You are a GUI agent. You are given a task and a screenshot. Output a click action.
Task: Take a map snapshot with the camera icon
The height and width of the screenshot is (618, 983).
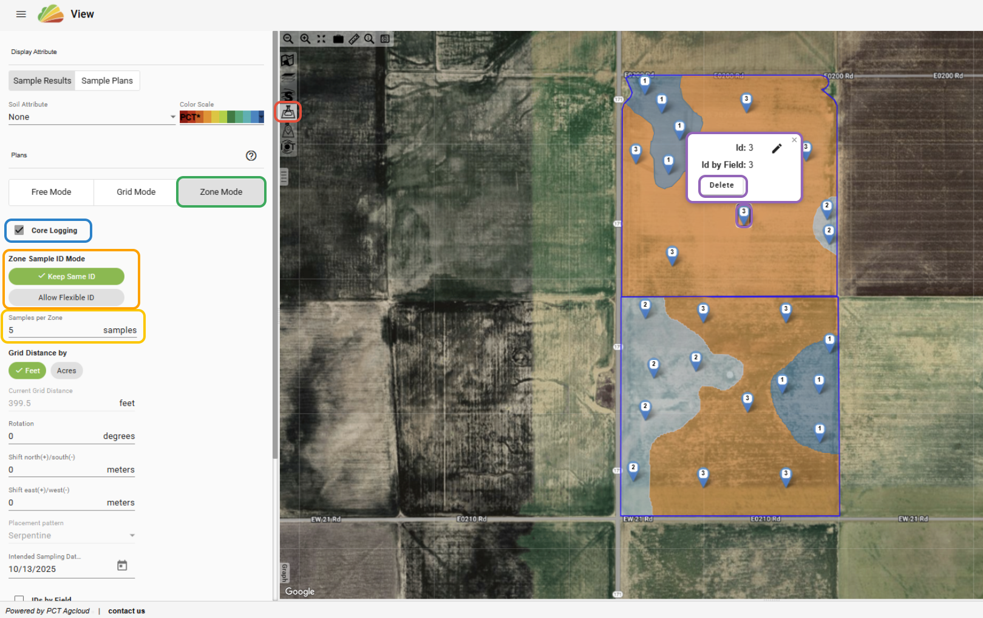[x=385, y=39]
